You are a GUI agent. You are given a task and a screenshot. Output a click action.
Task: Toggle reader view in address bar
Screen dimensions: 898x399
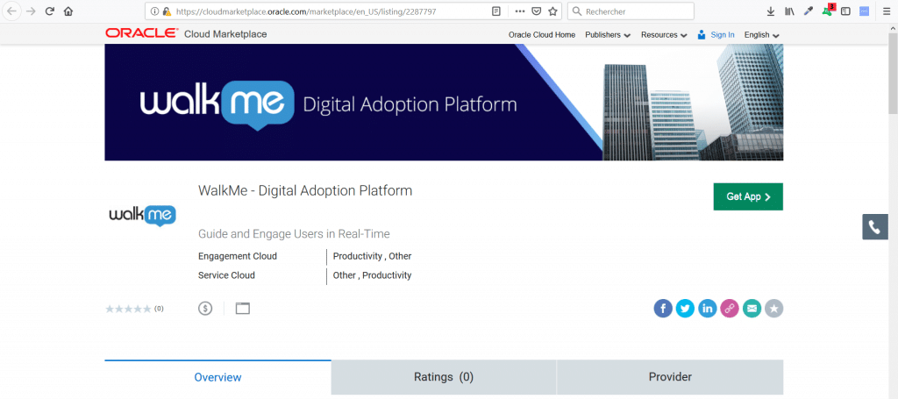496,11
